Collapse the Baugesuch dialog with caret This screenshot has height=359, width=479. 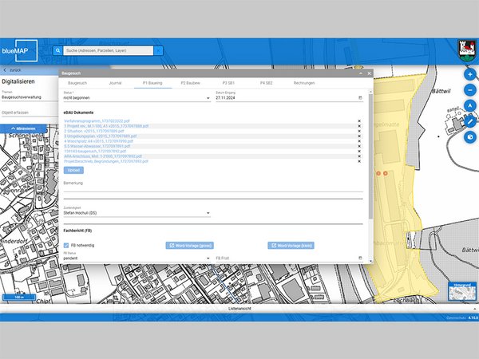(x=361, y=73)
